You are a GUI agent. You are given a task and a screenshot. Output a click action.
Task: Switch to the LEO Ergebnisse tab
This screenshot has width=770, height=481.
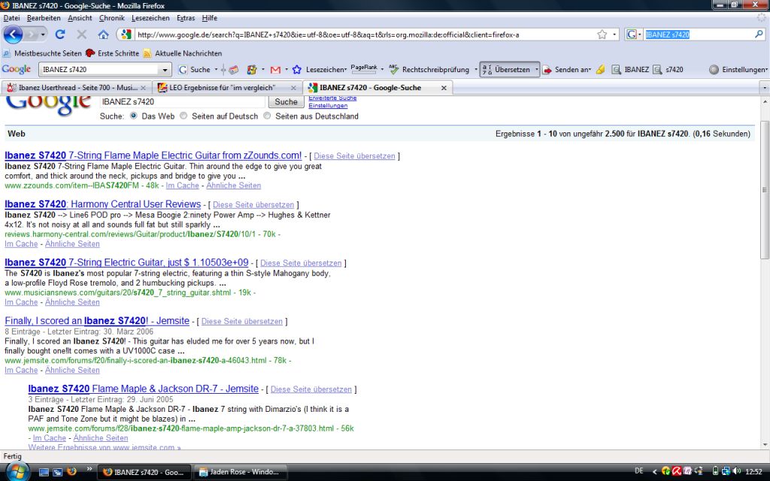tap(226, 88)
